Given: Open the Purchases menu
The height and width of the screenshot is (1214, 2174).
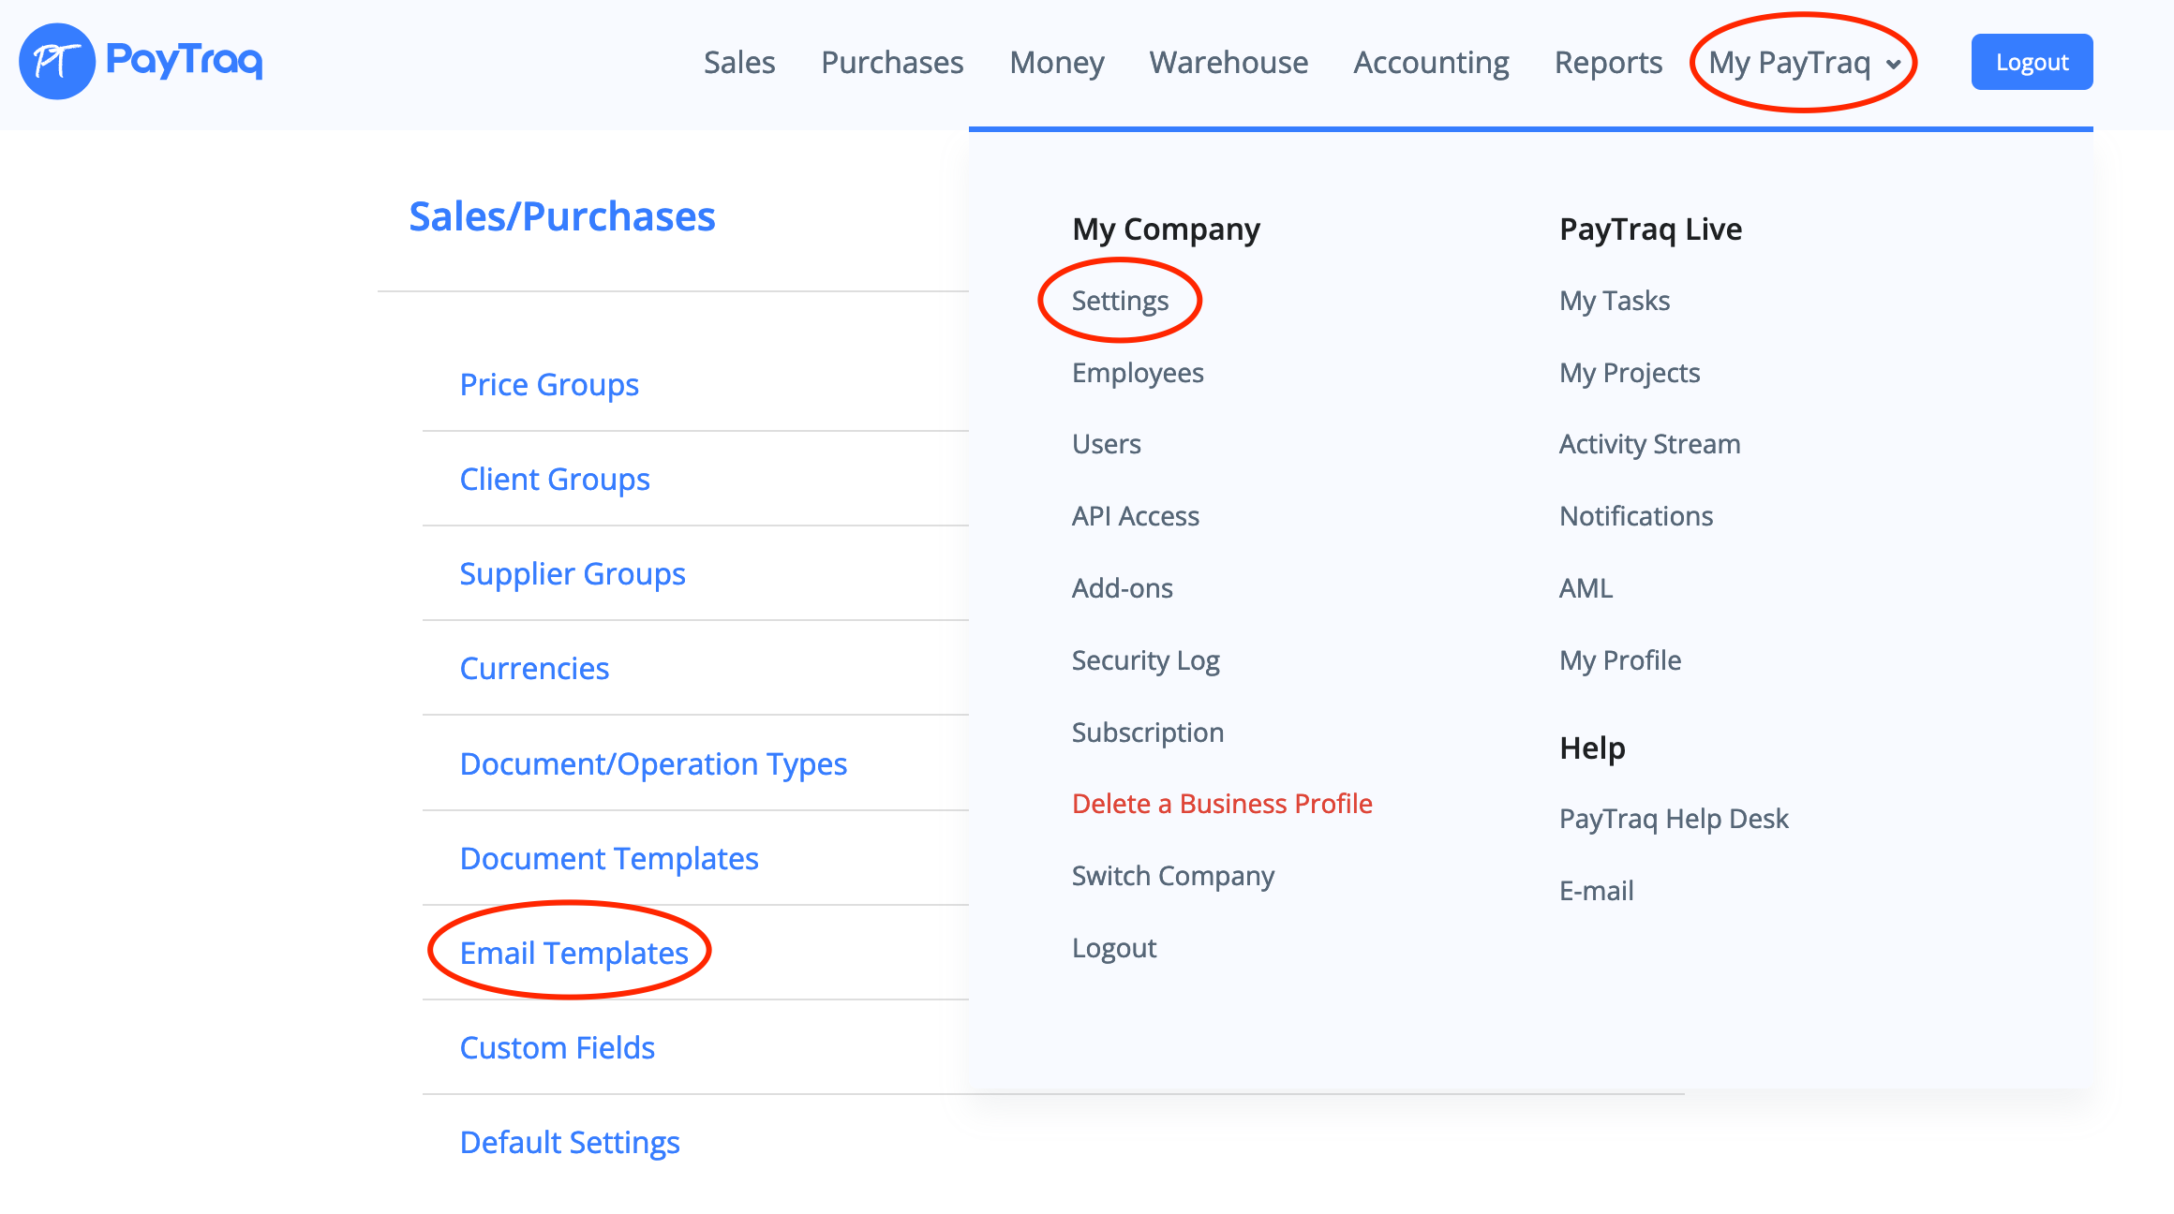Looking at the screenshot, I should coord(892,62).
